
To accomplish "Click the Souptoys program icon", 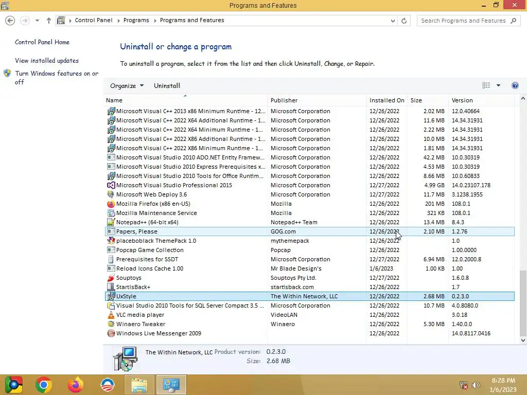I will tap(111, 278).
